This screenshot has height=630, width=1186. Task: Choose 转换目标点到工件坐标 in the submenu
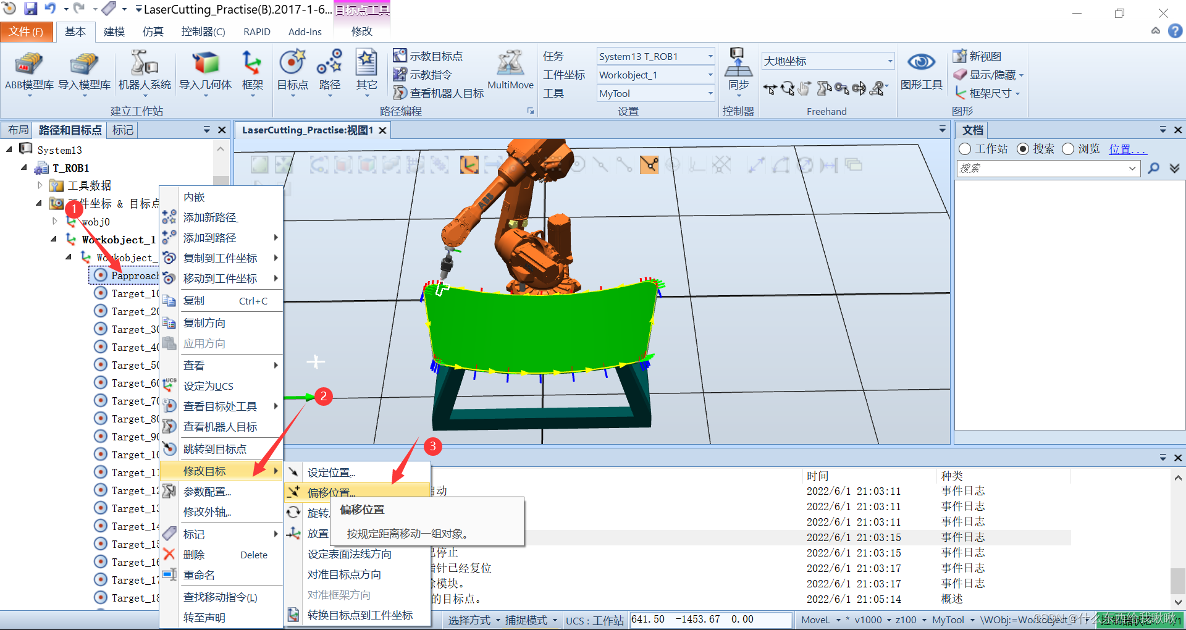click(x=357, y=615)
